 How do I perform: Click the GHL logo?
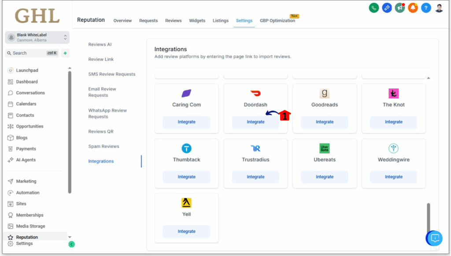[x=37, y=16]
